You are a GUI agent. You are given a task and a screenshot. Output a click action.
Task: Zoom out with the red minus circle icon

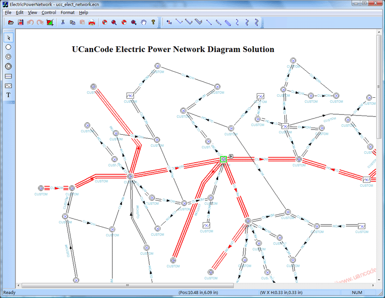coord(124,23)
